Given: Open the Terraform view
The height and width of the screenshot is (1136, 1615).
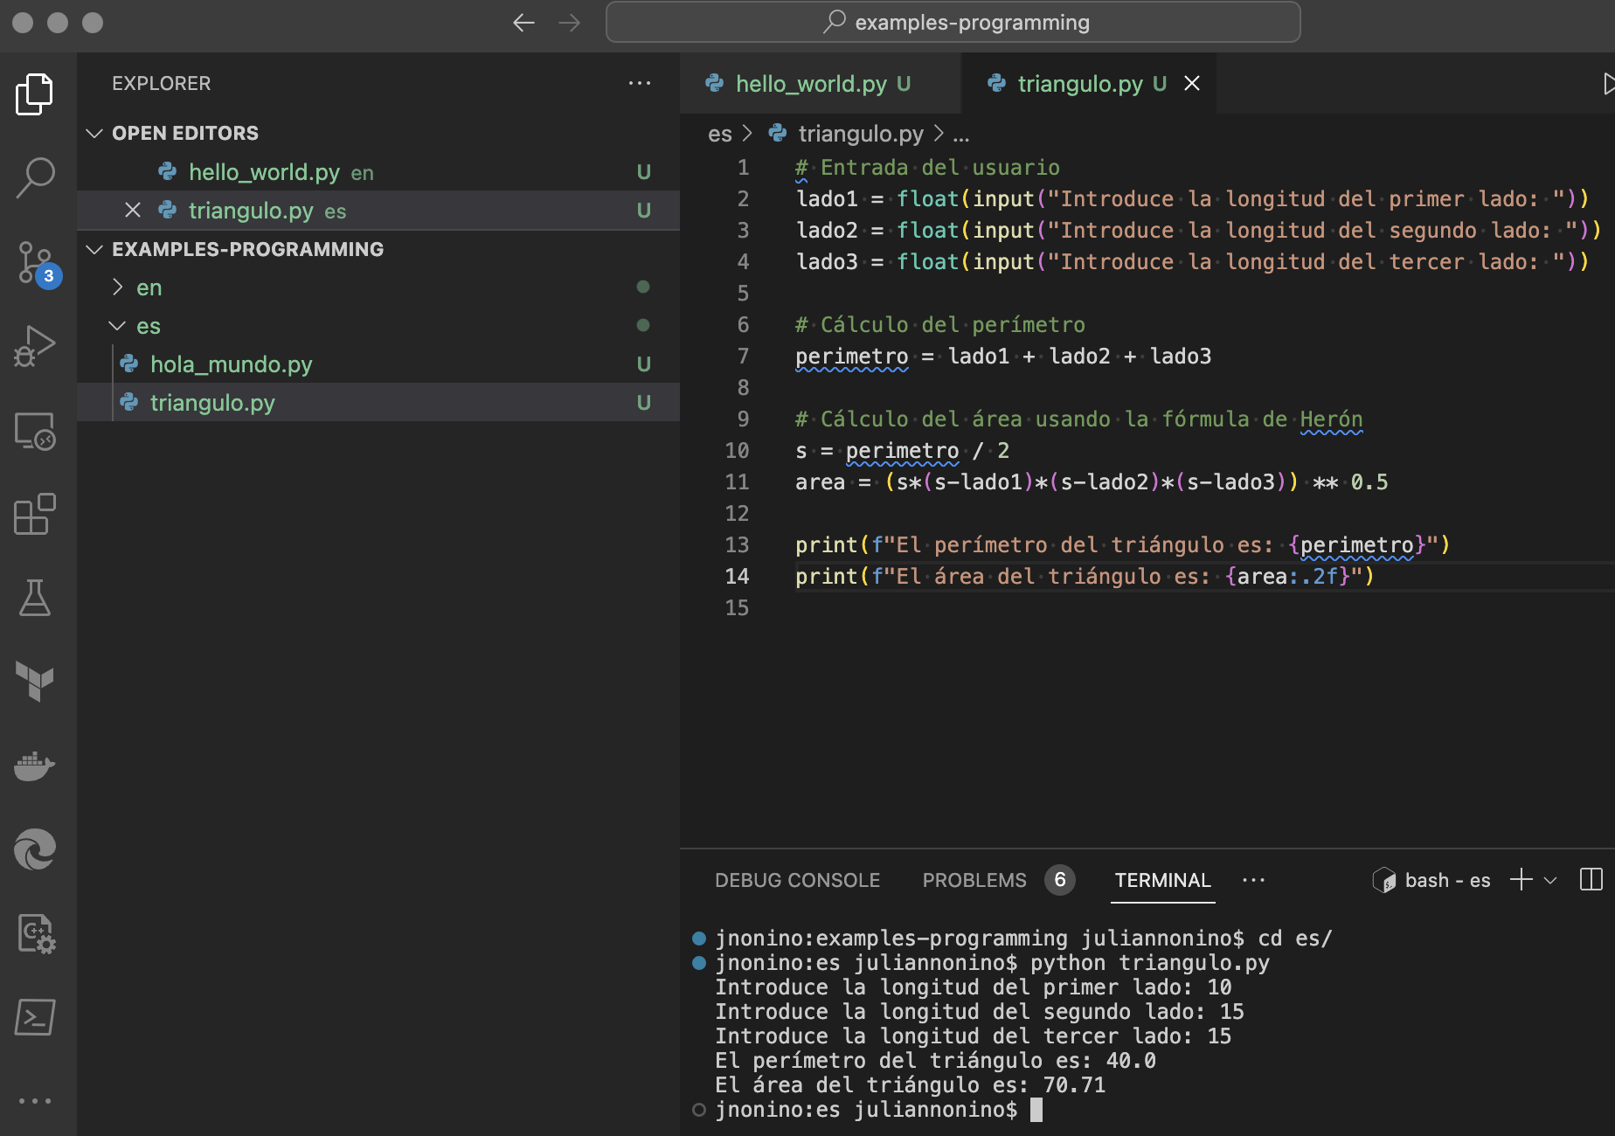Looking at the screenshot, I should click(35, 682).
